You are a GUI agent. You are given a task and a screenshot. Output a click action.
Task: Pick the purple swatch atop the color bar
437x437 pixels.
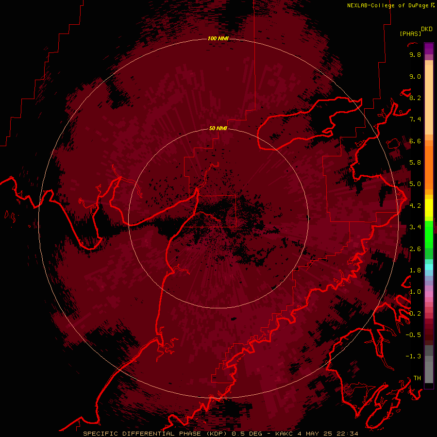(429, 49)
